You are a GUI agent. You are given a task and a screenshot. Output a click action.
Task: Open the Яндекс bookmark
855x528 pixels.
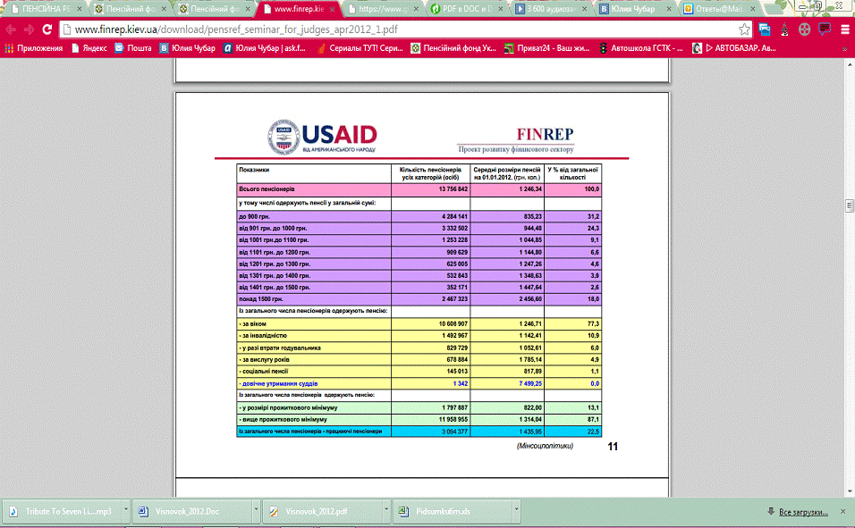pos(88,48)
